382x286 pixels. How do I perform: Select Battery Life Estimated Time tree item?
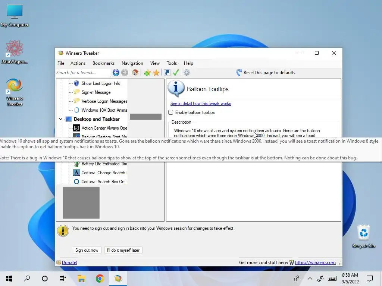click(104, 164)
